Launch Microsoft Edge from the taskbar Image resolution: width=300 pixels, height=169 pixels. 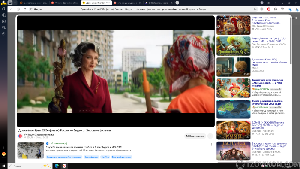pos(57,166)
